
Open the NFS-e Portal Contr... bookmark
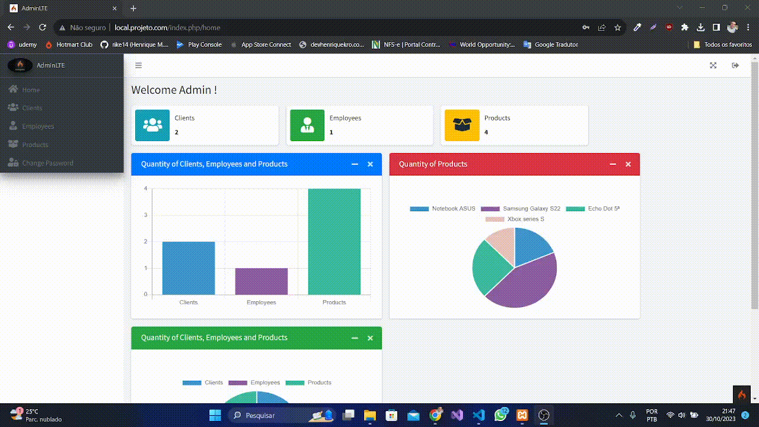point(406,44)
